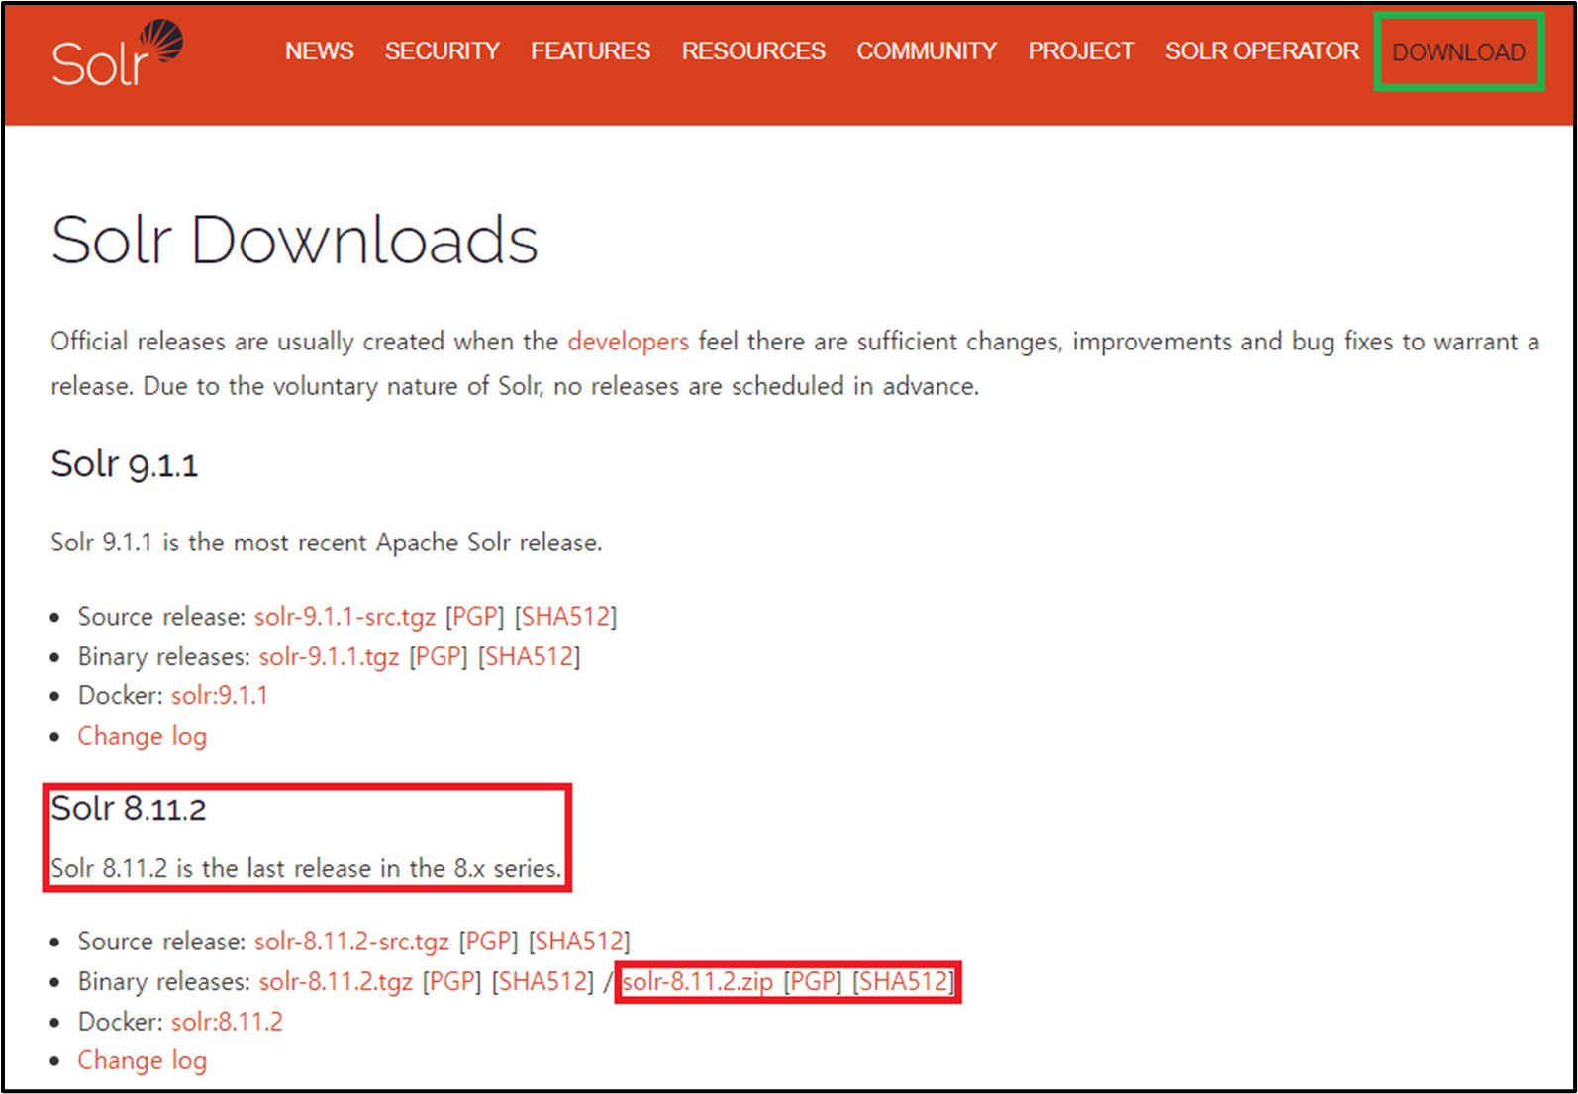Download solr-9.1.1.tgz binary release
The height and width of the screenshot is (1094, 1578).
click(329, 657)
